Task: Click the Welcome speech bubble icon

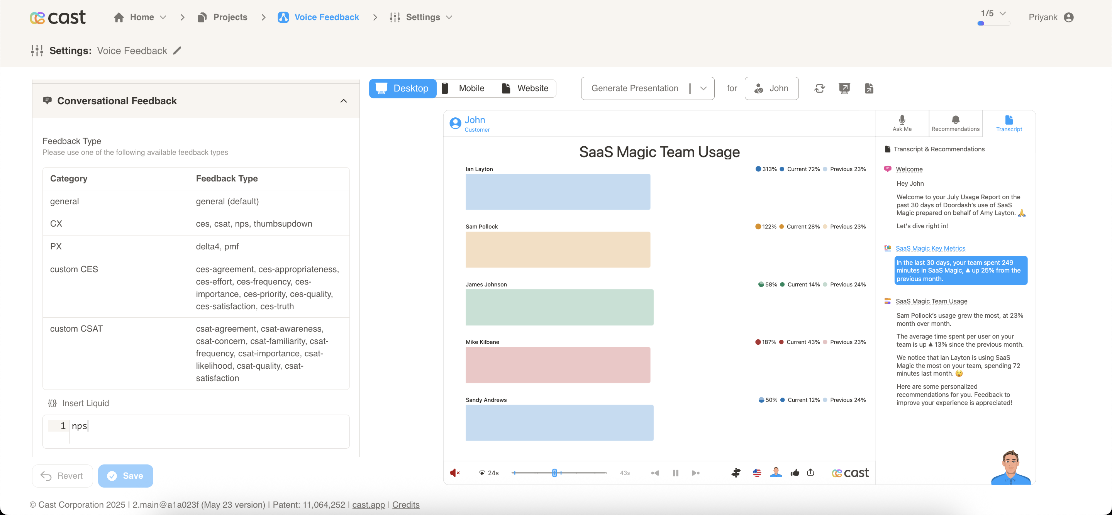Action: tap(888, 169)
